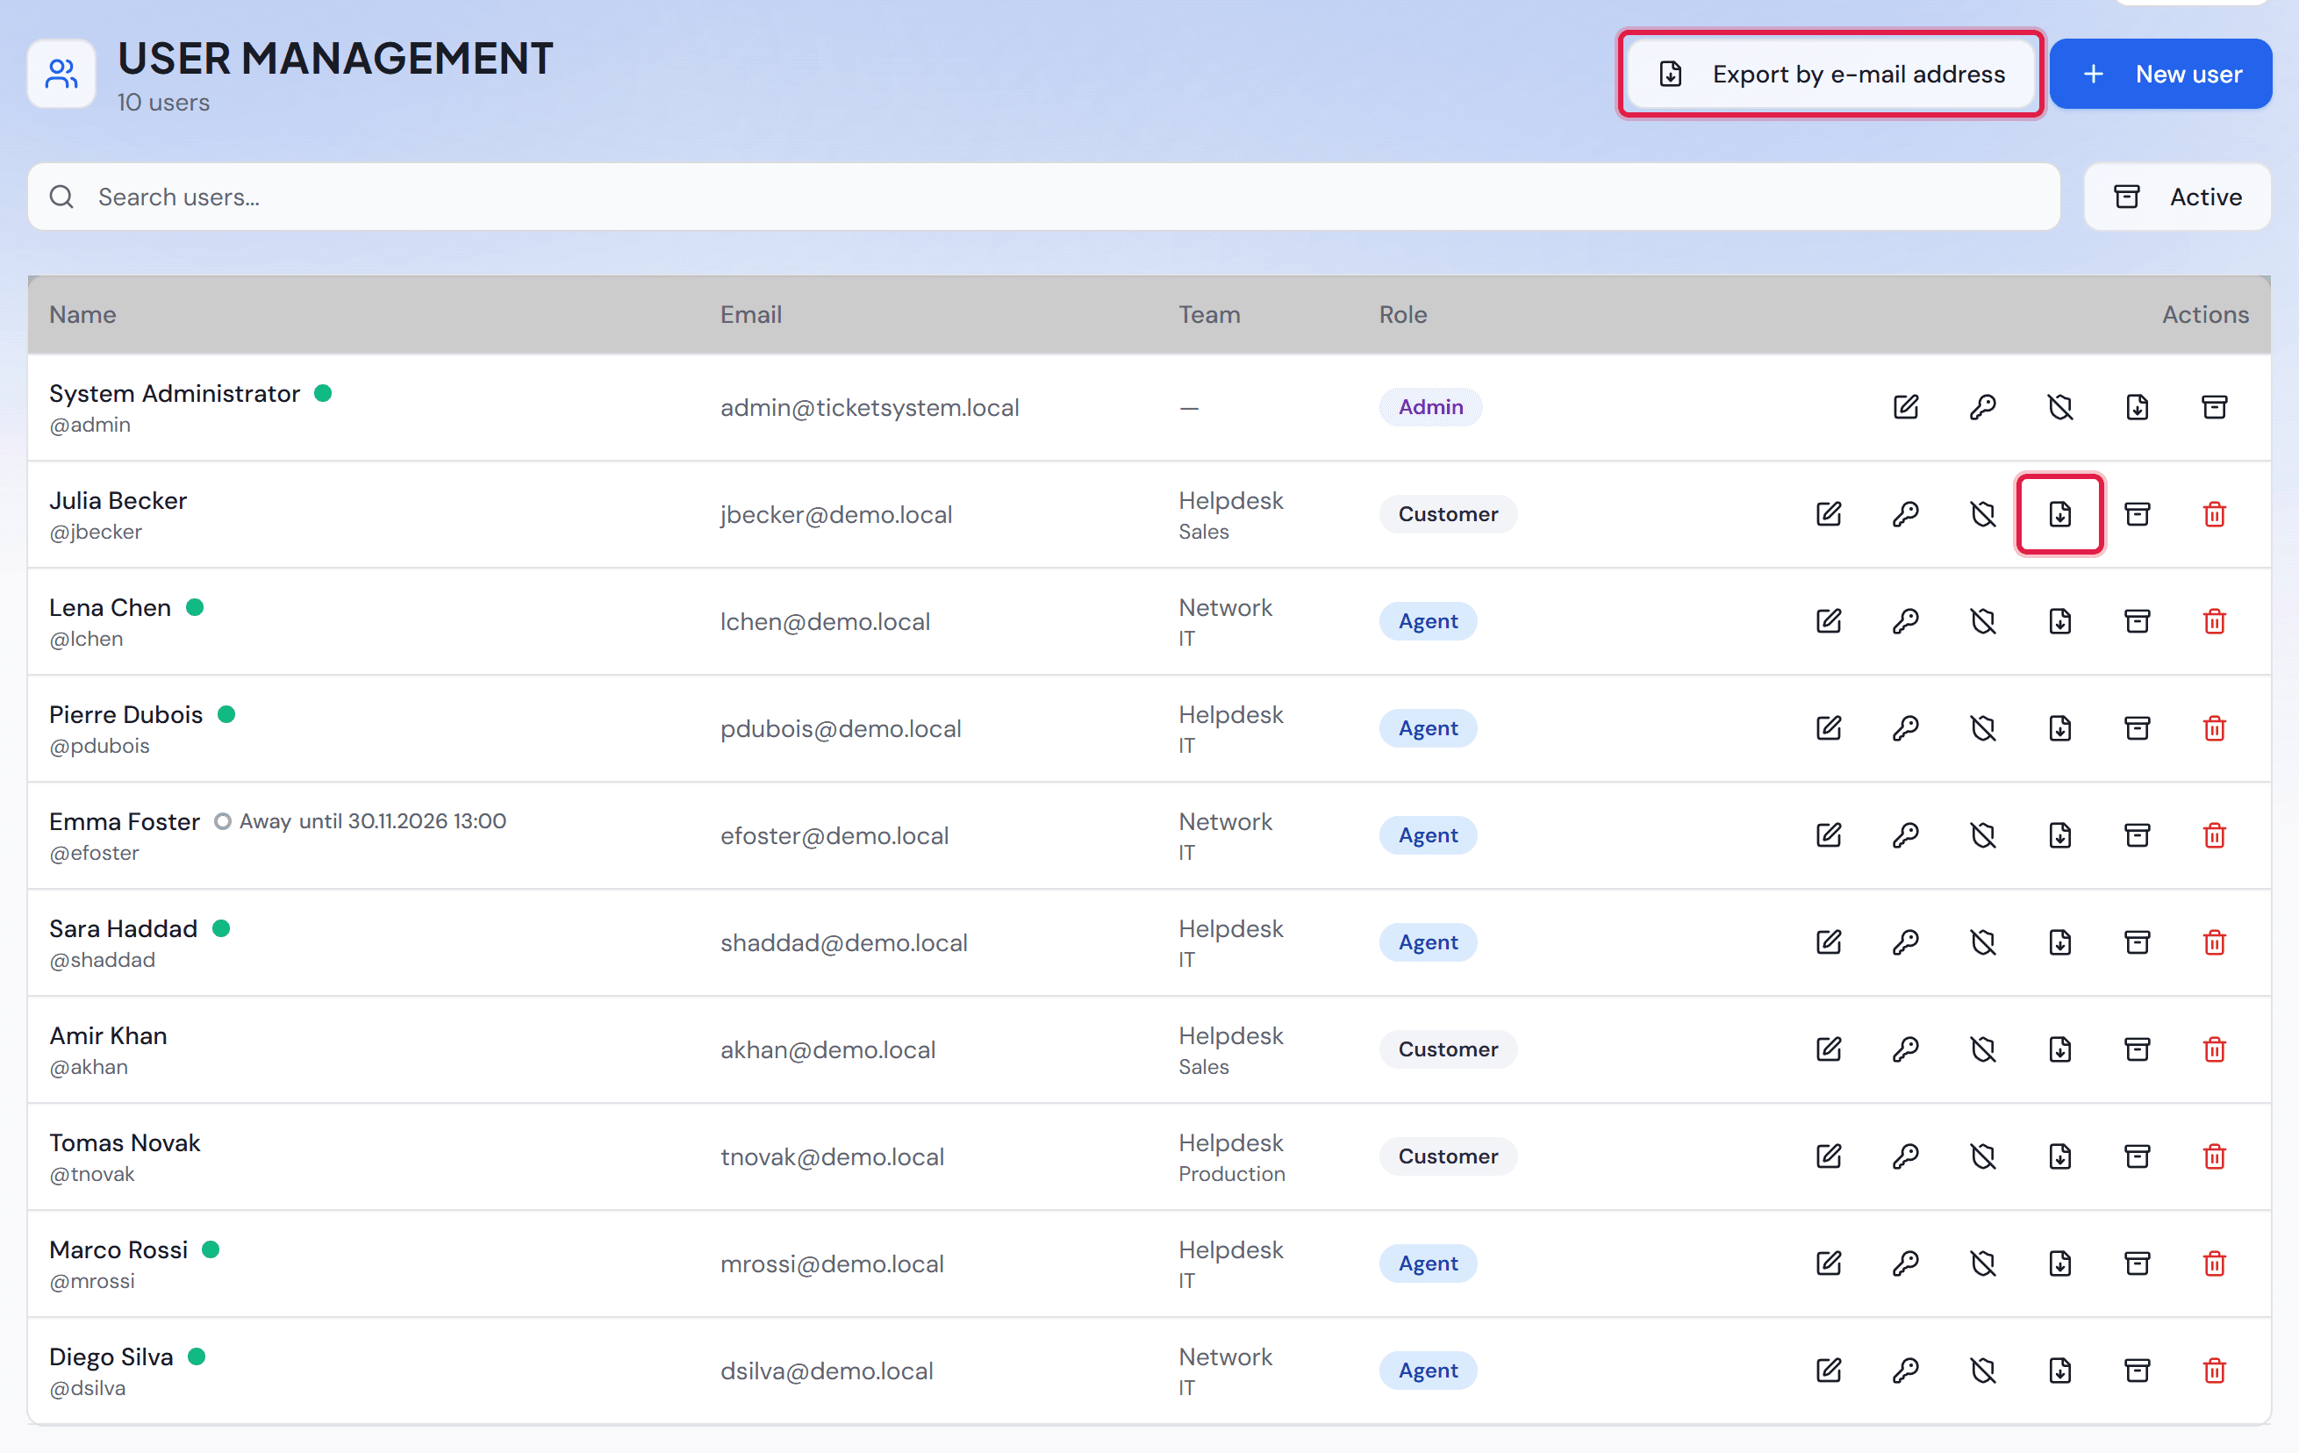Select email admin@ticketsystem.local
Viewport: 2299px width, 1453px height.
pyautogui.click(x=870, y=408)
